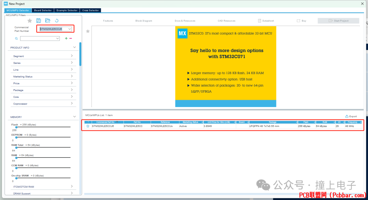
Task: Sort by Part No column header
Action: tap(137, 122)
